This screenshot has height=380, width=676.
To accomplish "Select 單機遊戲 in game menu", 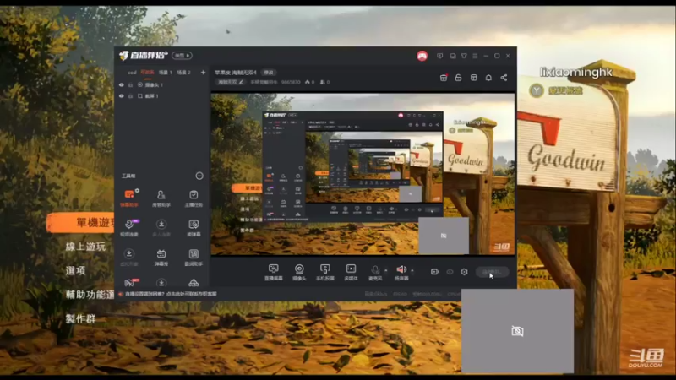I will pos(80,223).
